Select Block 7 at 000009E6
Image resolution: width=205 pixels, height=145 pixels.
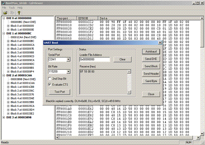coord(22,68)
